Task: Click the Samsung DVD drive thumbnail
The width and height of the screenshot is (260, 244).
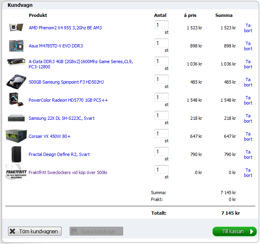Action: point(16,118)
